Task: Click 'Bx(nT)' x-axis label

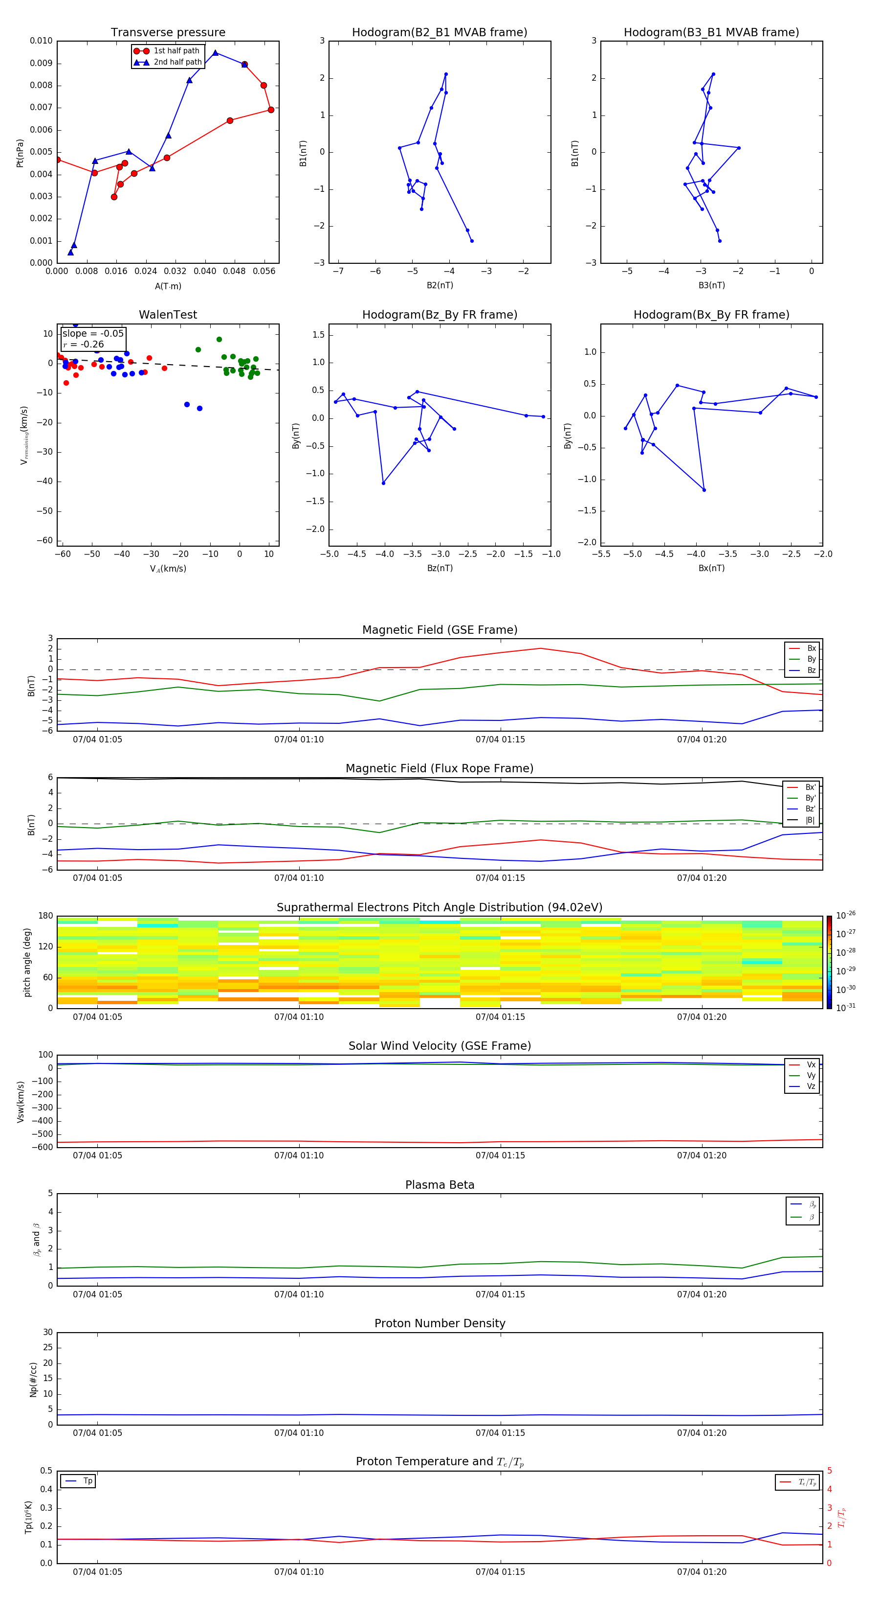Action: pos(711,568)
